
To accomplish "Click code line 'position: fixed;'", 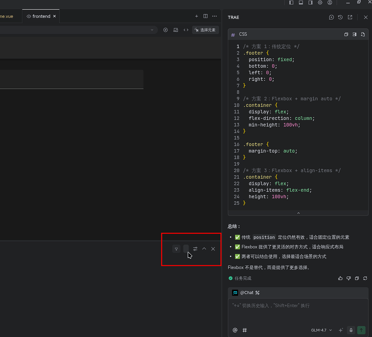I will pyautogui.click(x=271, y=60).
